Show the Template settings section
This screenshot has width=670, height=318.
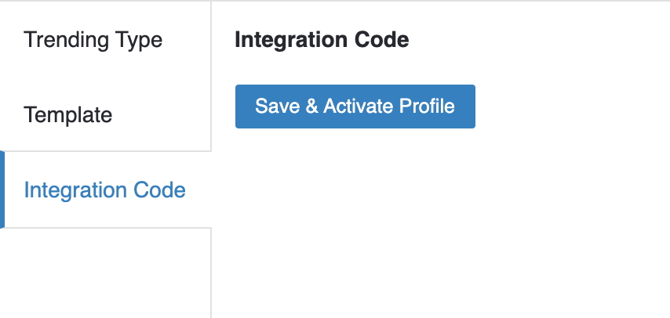point(68,115)
